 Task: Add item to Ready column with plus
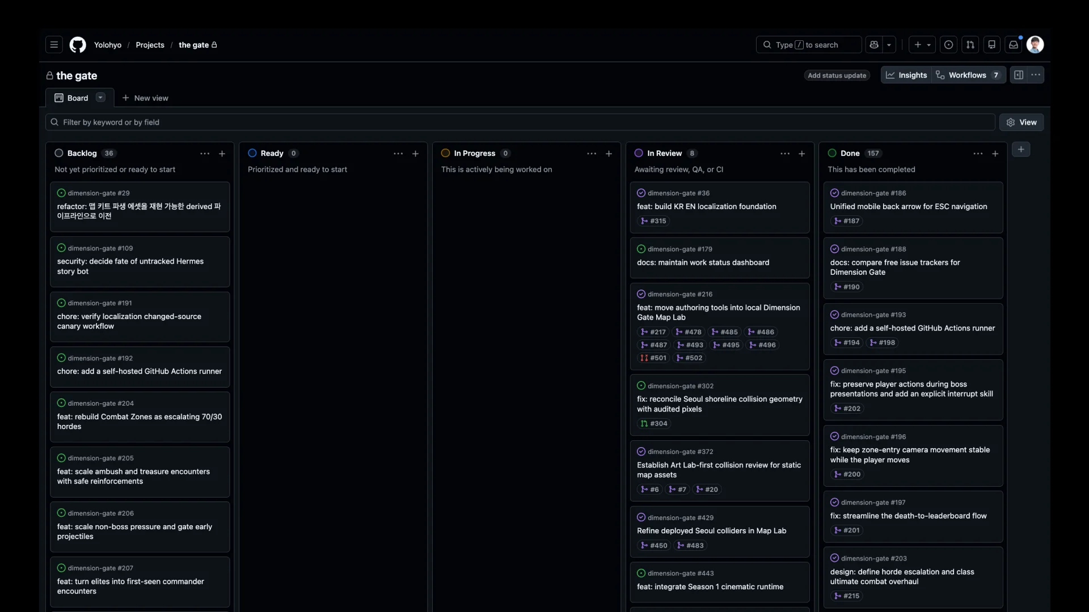[x=415, y=154]
